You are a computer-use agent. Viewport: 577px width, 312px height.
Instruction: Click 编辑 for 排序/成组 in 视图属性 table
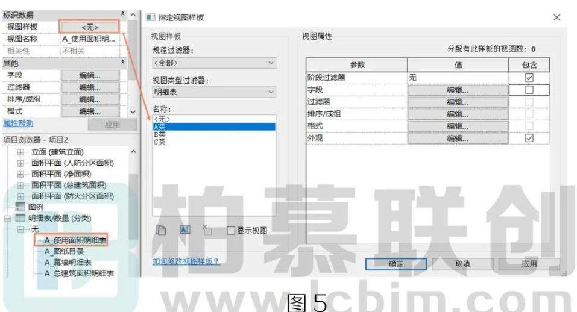[x=458, y=114]
